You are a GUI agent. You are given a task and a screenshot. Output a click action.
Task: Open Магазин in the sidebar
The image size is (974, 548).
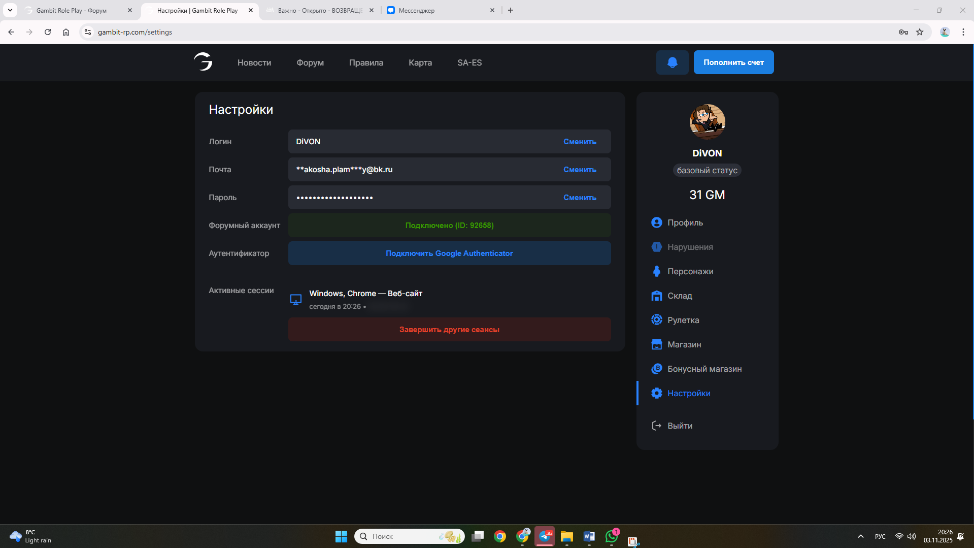(684, 344)
